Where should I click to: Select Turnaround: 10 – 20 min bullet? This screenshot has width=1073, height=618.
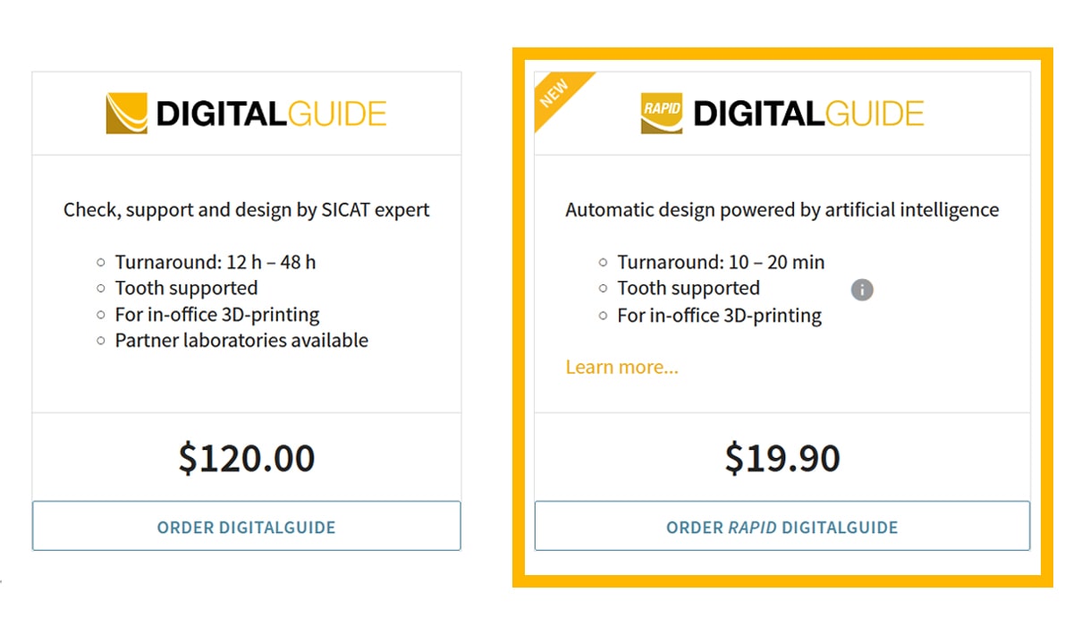click(721, 262)
